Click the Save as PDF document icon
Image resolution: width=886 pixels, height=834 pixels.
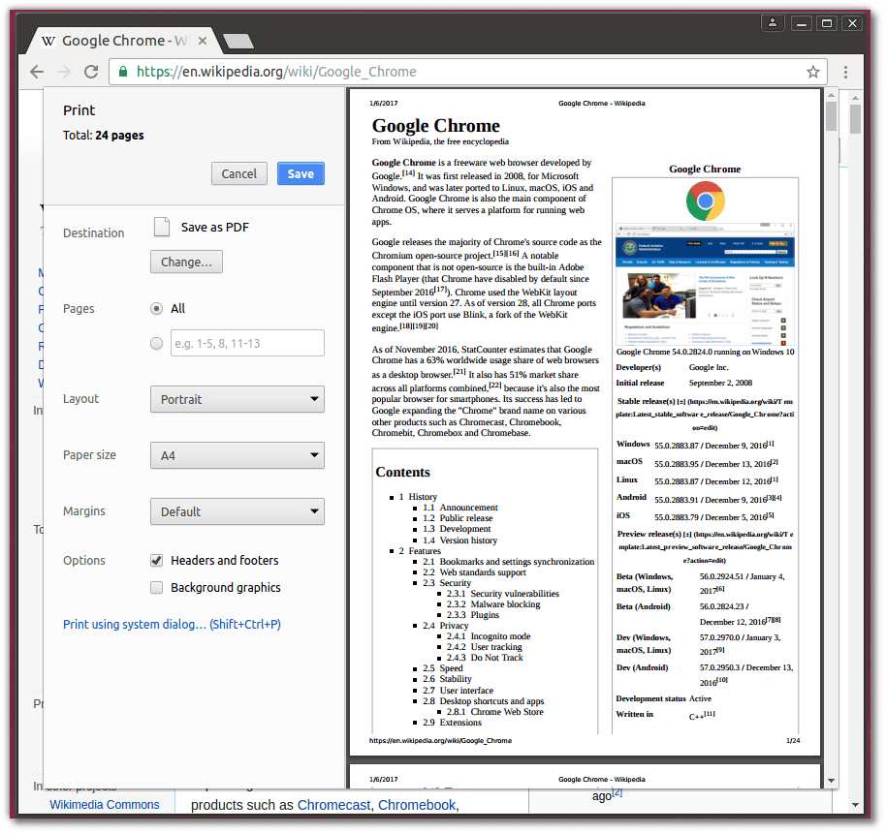[x=162, y=227]
